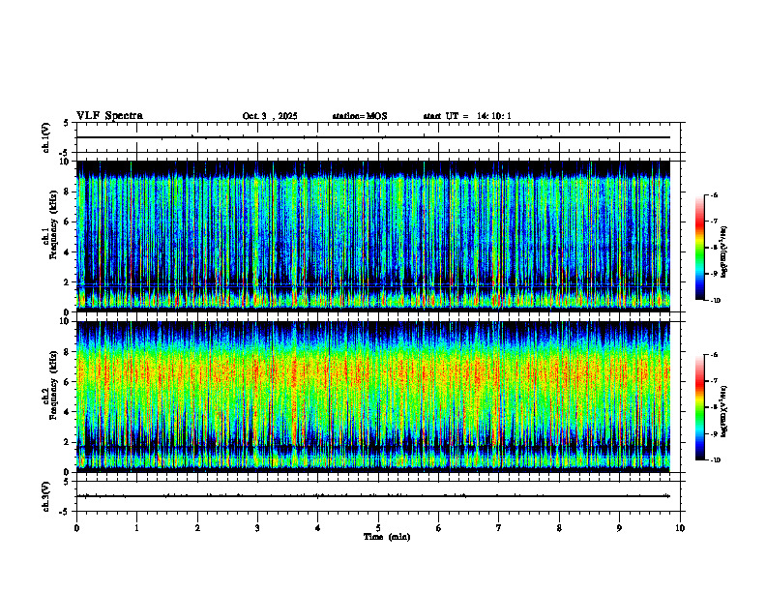Click the ch.2 'Frequency (kHz)' axis label

tap(53, 385)
